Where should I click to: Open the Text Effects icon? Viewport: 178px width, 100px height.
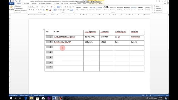point(44,10)
